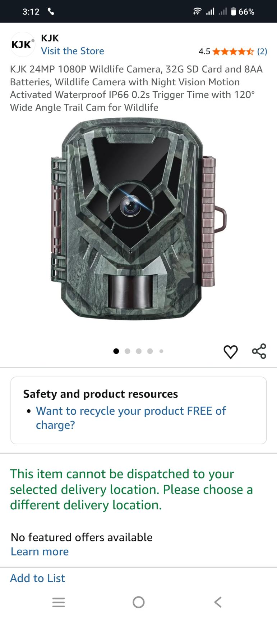The image size is (277, 617).
Task: Tap the heart wishlist icon
Action: 230,351
